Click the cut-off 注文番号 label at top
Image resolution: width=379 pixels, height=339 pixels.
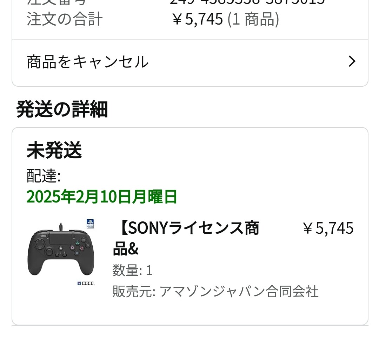coord(56,2)
